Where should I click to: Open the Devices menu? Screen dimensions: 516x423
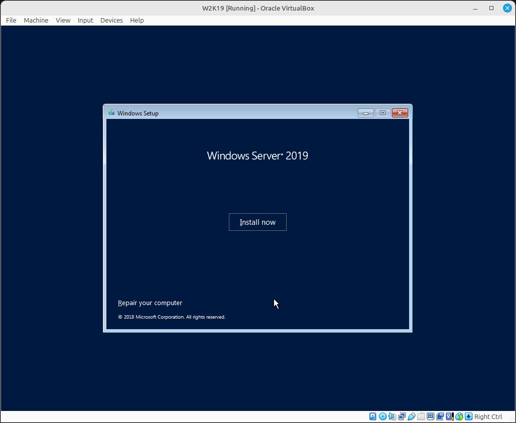click(111, 21)
